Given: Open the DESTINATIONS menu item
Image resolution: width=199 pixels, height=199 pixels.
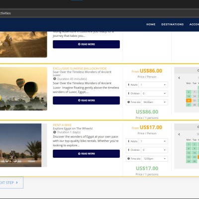Looking at the screenshot, I should [x=173, y=24].
